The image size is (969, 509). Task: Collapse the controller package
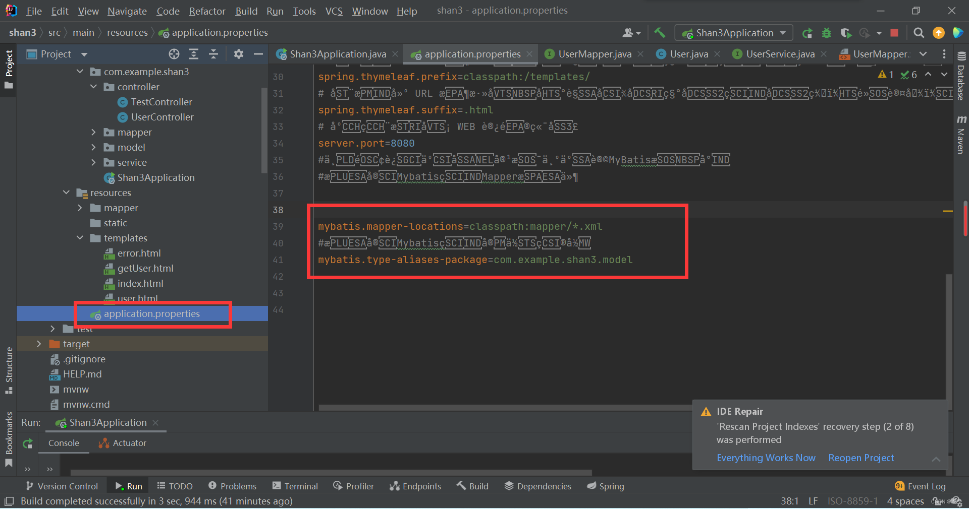93,87
